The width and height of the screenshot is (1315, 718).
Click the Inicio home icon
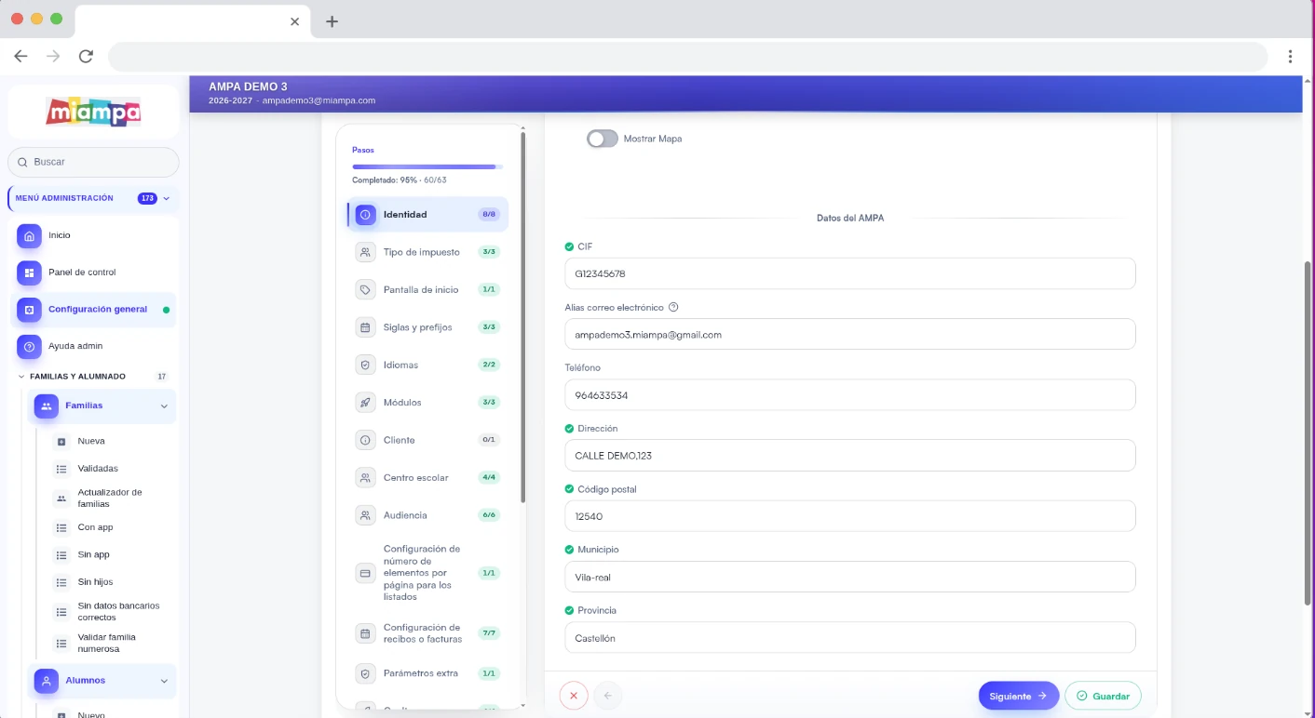pos(29,236)
